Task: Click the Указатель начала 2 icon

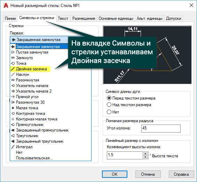Action: (13, 91)
